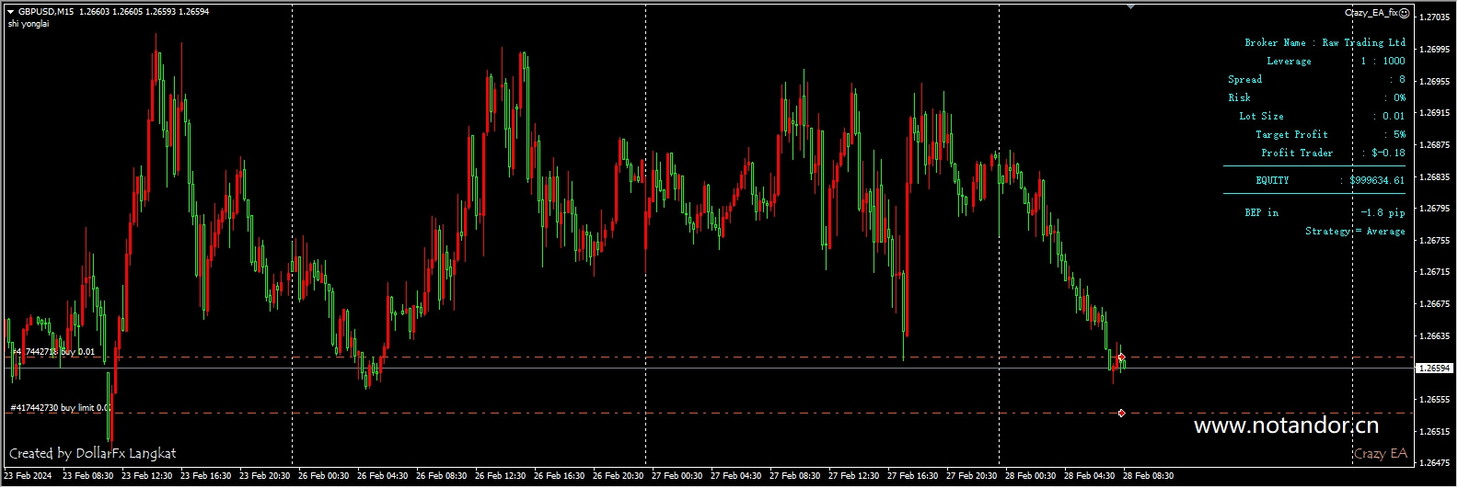
Task: Click the 27 Feb 00:30 time axis label
Action: pyautogui.click(x=677, y=476)
